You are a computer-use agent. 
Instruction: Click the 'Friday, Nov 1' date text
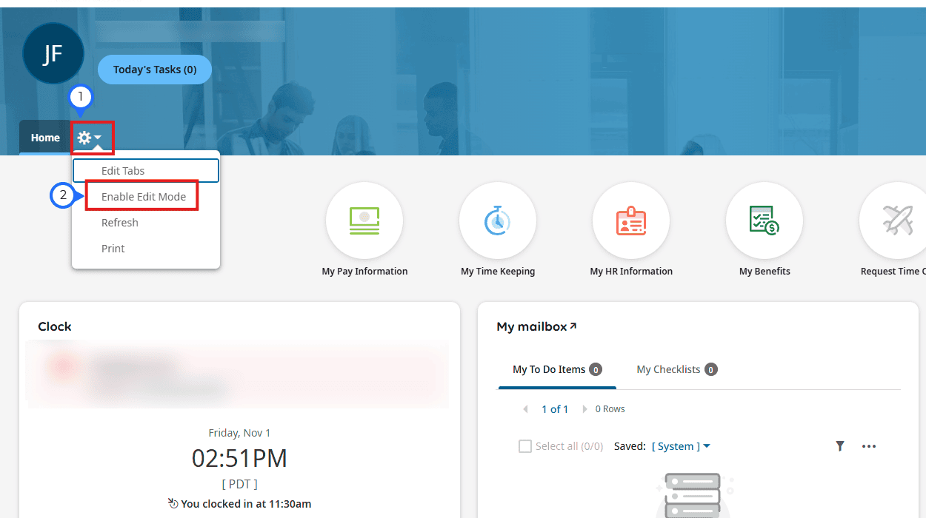coord(239,433)
